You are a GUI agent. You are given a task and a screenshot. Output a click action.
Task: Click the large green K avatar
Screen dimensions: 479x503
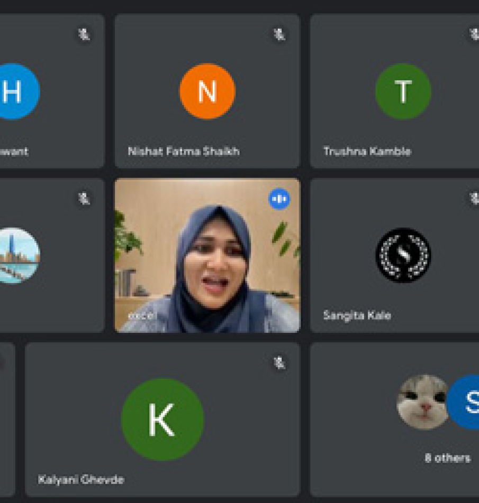(x=162, y=420)
